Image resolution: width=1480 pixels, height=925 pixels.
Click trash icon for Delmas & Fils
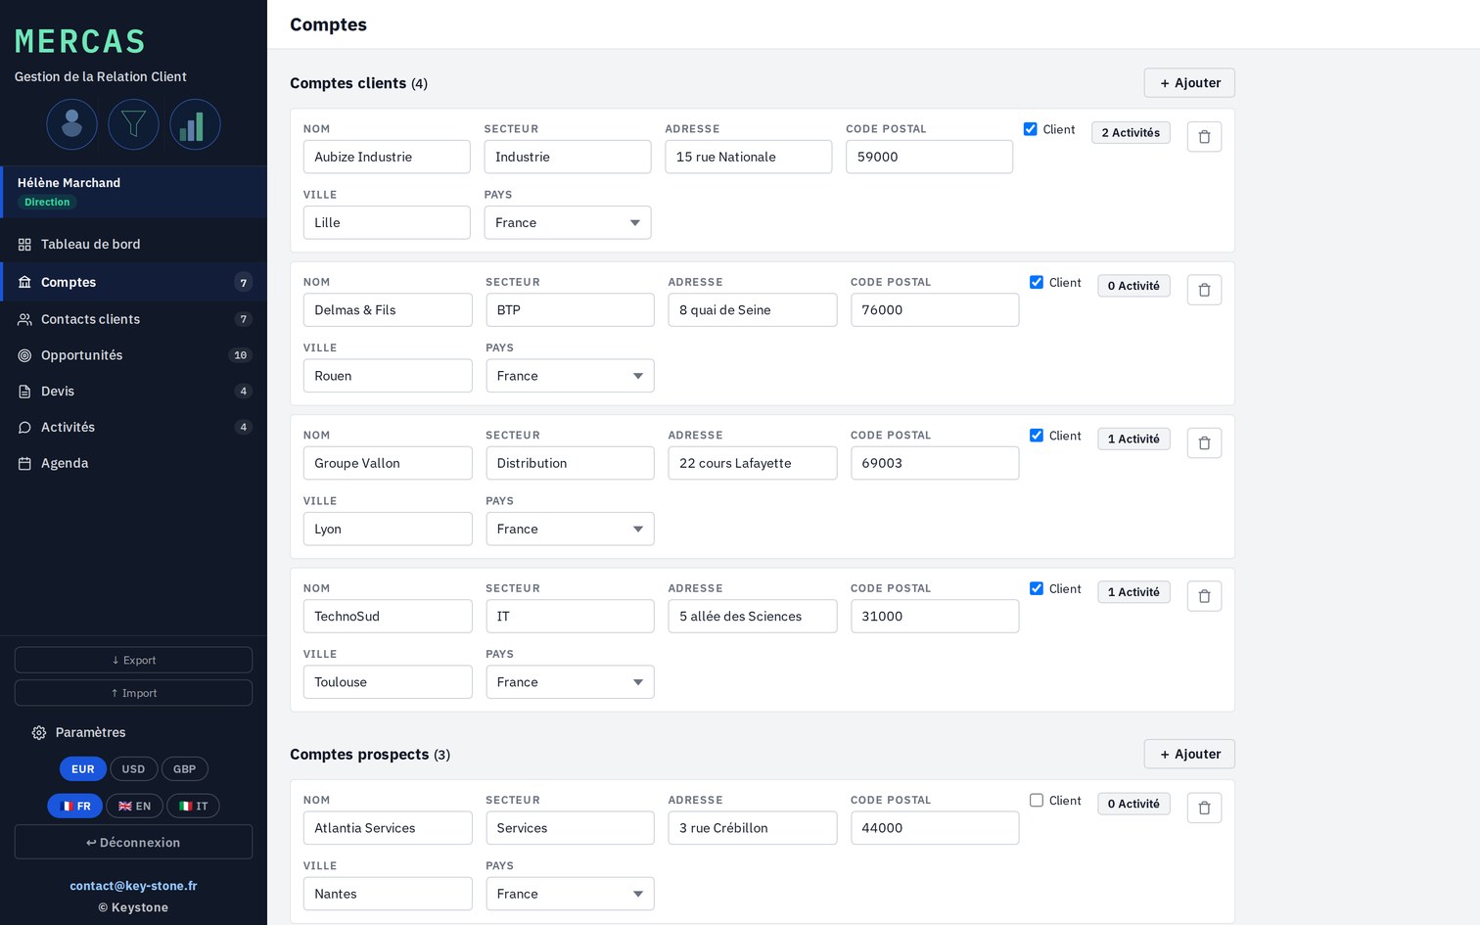[x=1204, y=290]
